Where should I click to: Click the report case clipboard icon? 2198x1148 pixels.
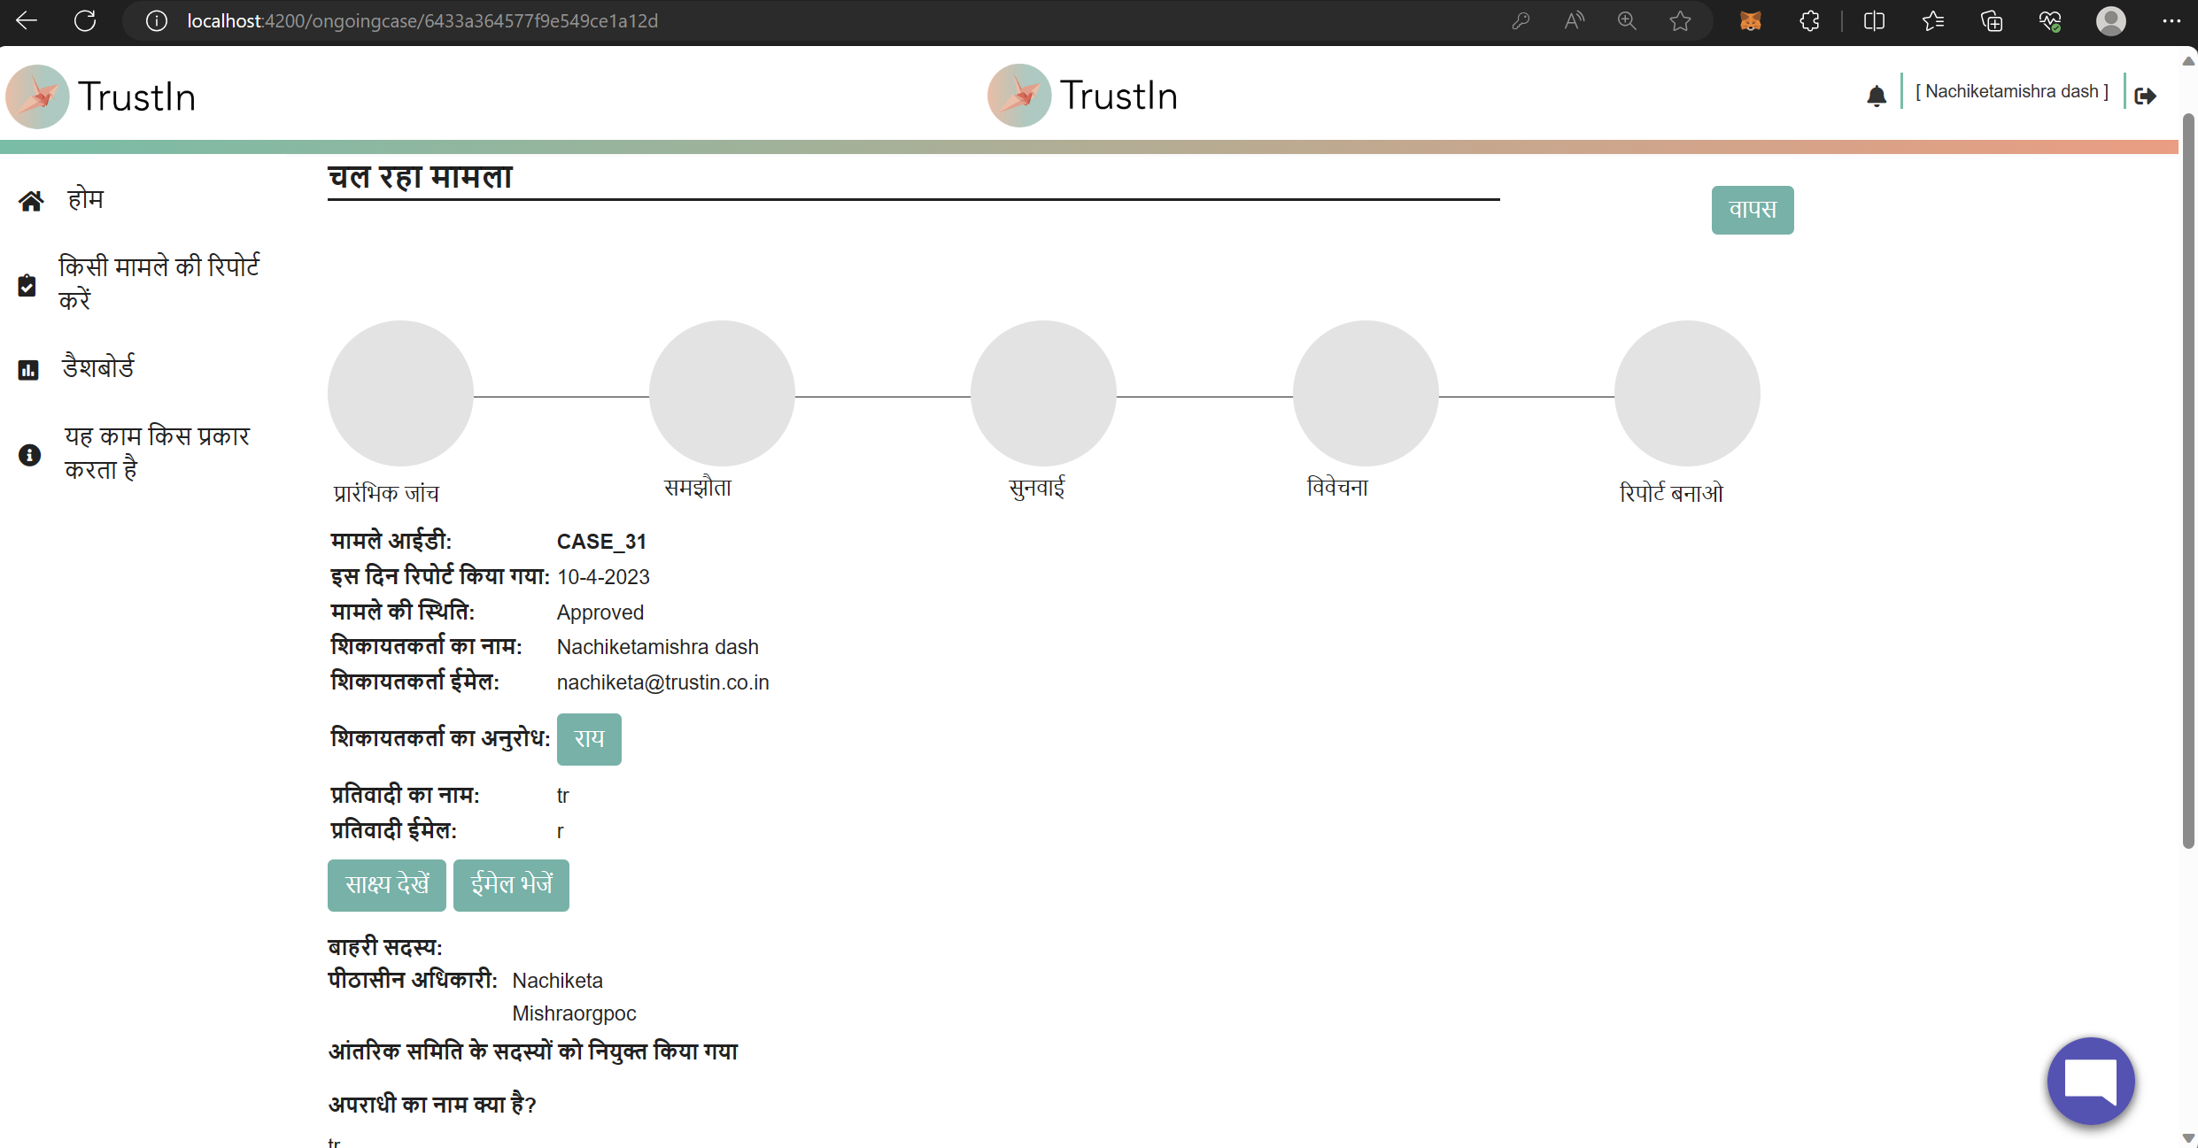(27, 285)
